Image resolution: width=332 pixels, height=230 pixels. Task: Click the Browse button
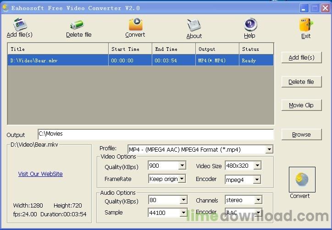tap(301, 134)
